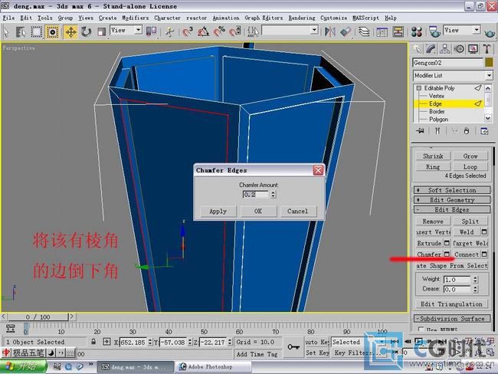Image resolution: width=498 pixels, height=374 pixels.
Task: Click the Ring button
Action: tap(433, 167)
